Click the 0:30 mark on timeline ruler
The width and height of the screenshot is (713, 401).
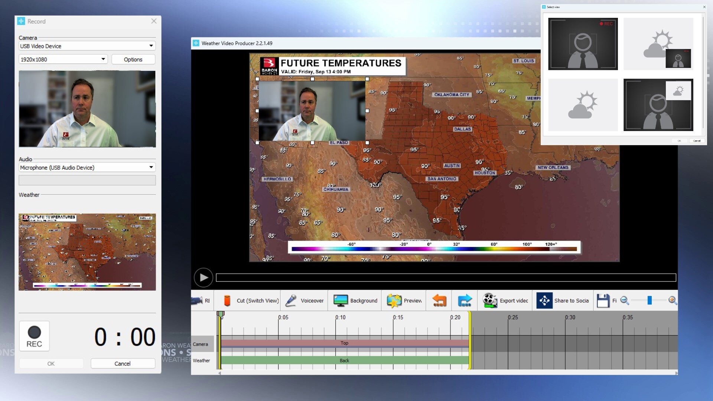coord(570,317)
